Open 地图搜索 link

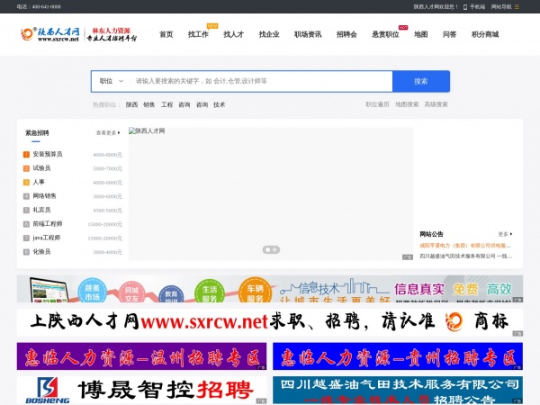[407, 104]
